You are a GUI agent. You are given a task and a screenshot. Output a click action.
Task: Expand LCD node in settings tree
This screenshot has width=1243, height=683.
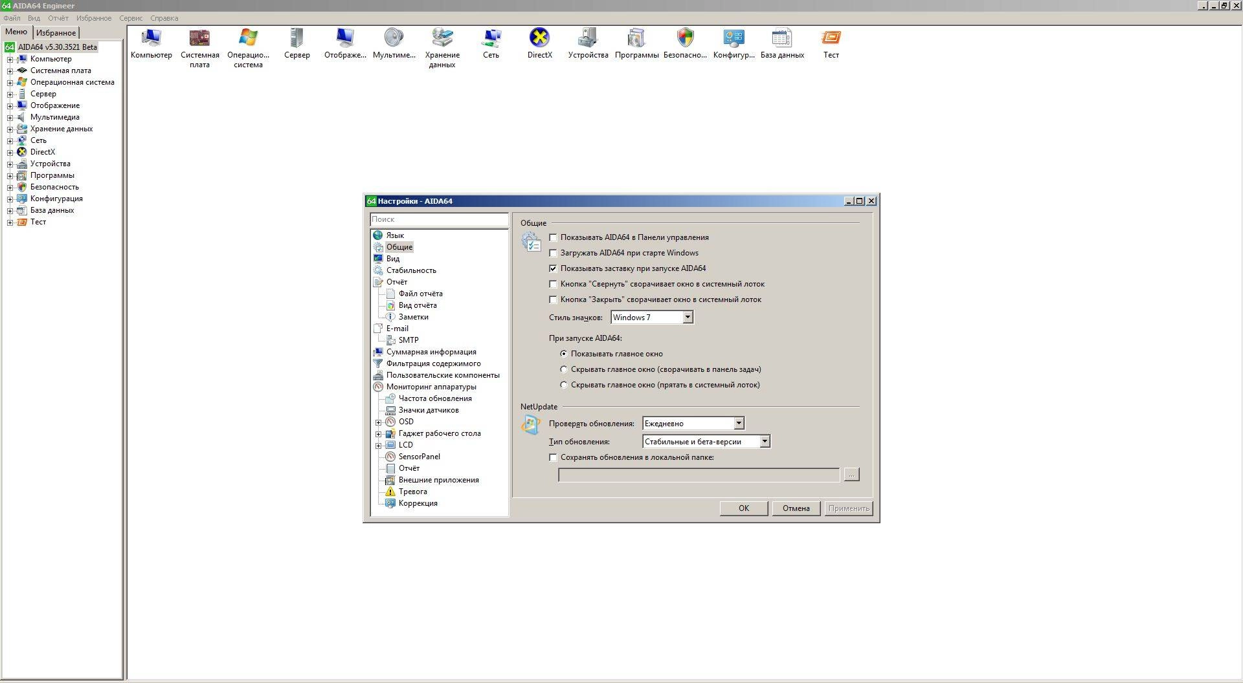point(379,446)
